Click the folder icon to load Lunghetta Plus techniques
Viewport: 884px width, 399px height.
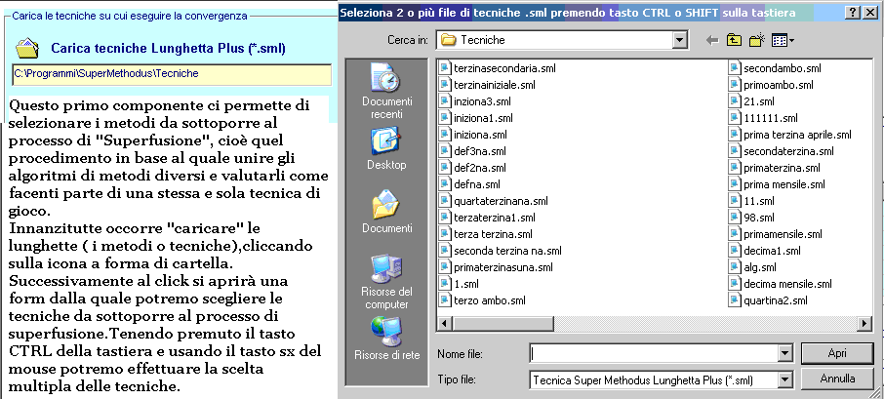coord(27,49)
